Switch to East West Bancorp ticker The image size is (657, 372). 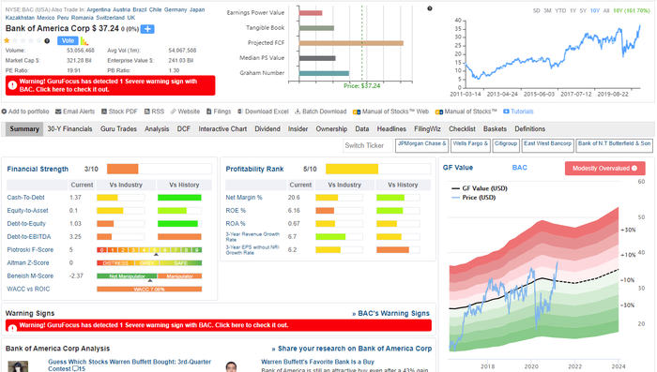(547, 145)
